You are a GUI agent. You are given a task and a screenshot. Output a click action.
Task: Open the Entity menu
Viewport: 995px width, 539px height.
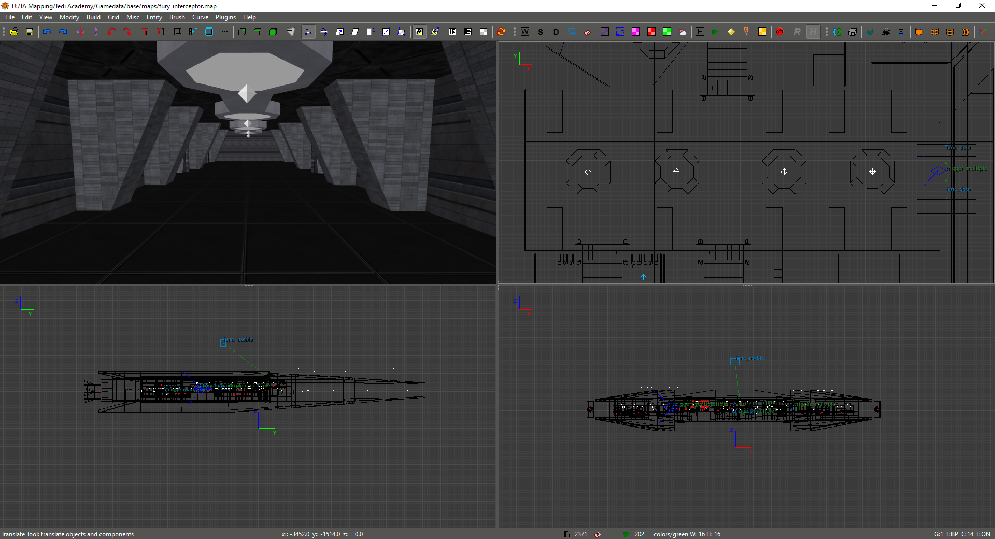(154, 17)
